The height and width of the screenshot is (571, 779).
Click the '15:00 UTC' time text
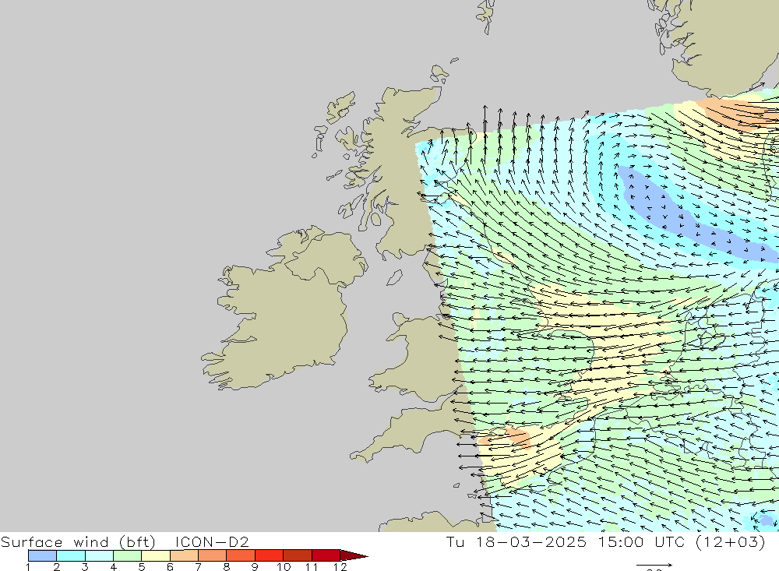641,541
